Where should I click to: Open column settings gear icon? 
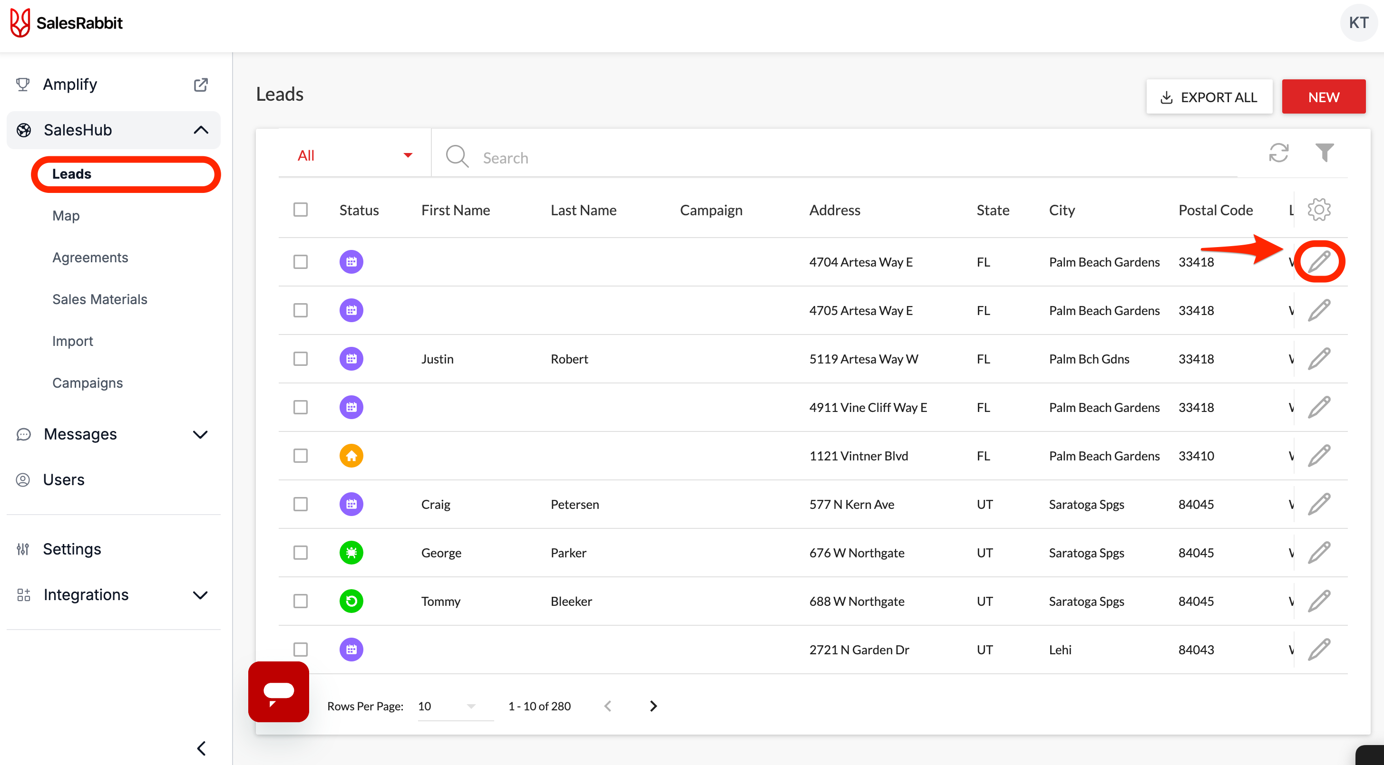coord(1319,210)
